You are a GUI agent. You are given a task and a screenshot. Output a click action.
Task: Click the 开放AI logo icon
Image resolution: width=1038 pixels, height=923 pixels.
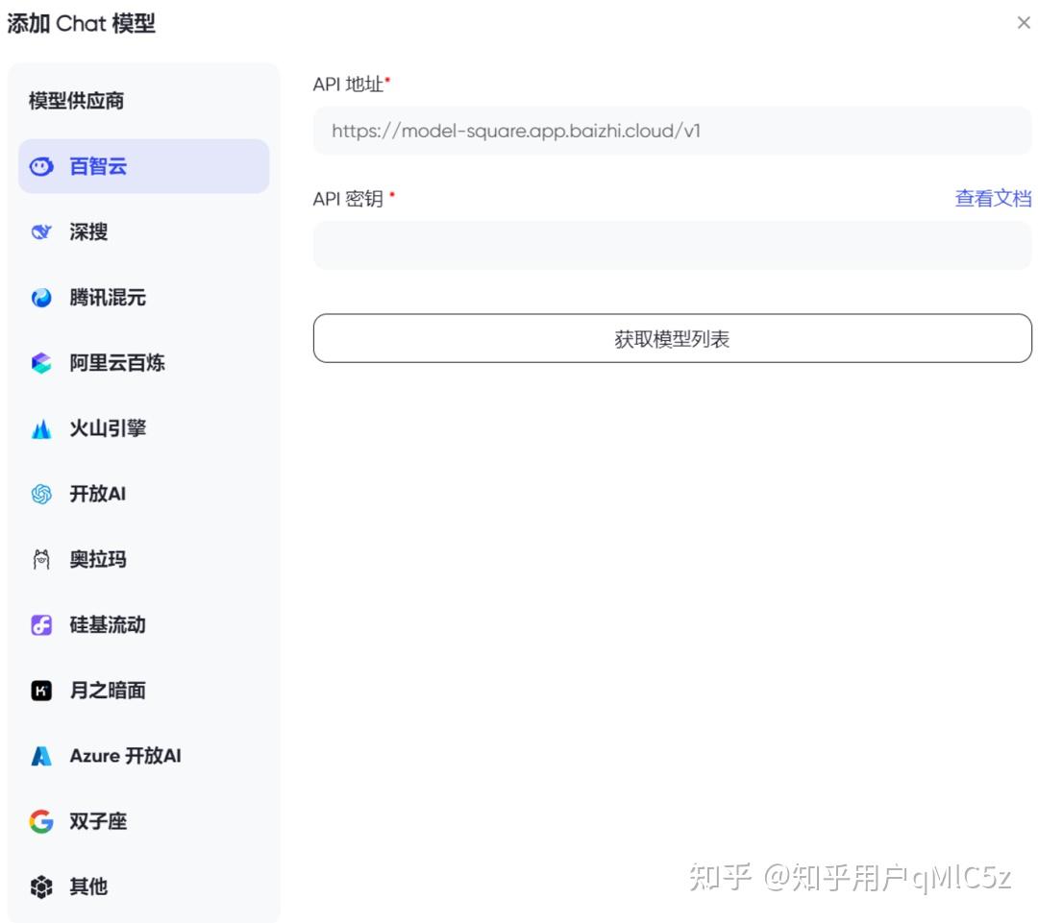pyautogui.click(x=41, y=495)
